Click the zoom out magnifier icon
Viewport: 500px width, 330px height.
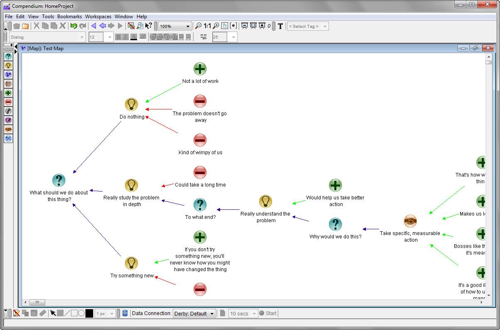(199, 26)
